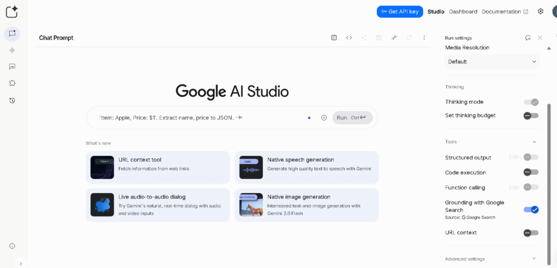Screen dimensions: 557x268
Task: Collapse the Tools section chevron
Action: (x=534, y=142)
